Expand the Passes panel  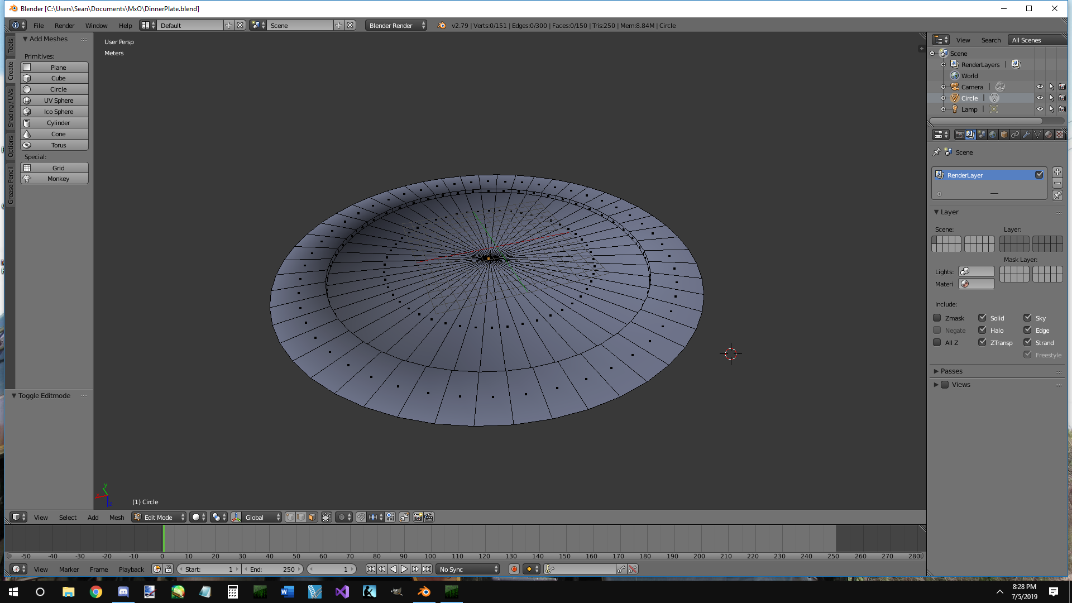click(x=951, y=371)
